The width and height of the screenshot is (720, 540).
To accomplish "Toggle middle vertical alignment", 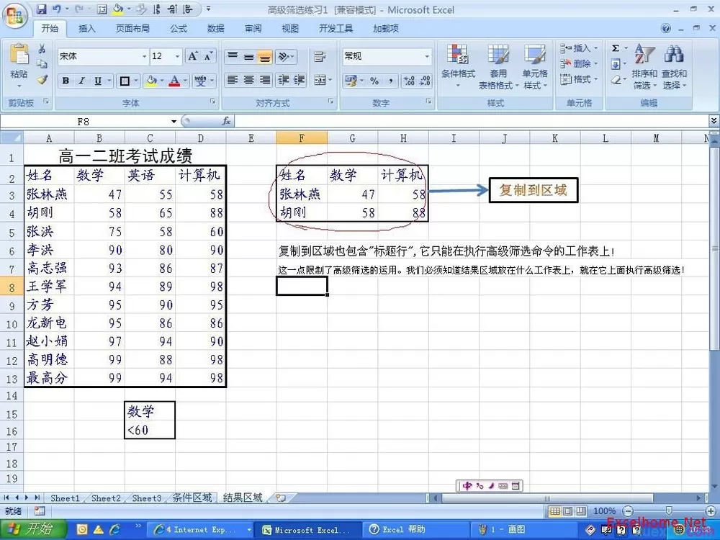I will click(x=248, y=56).
